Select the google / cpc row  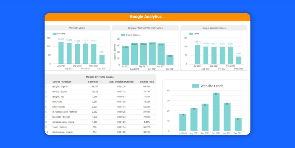(100, 97)
